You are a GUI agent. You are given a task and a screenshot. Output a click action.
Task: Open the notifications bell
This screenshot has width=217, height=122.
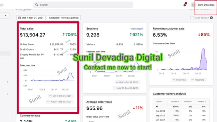point(185,5)
